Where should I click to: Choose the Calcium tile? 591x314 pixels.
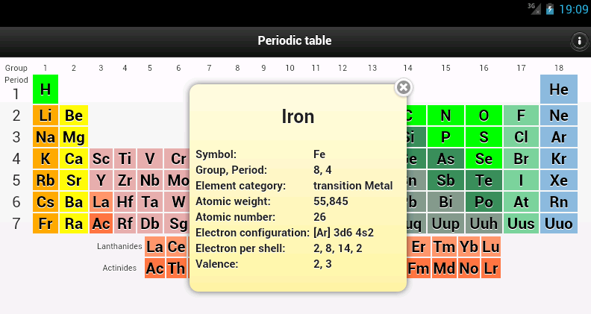73,159
